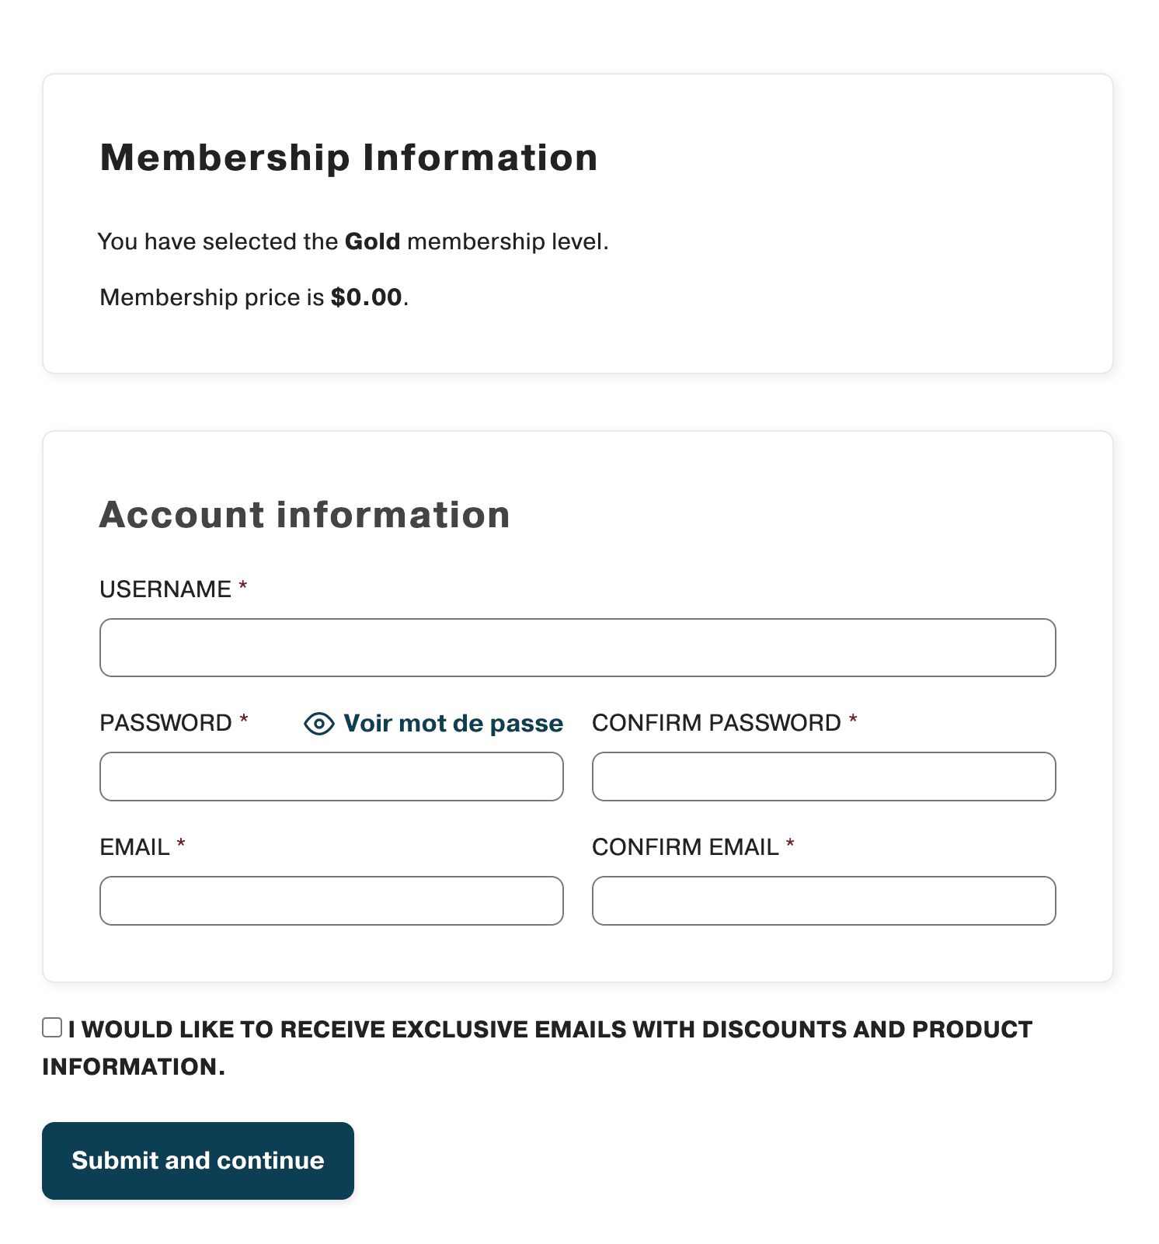1159x1244 pixels.
Task: Click the EMAIL input field
Action: coord(331,900)
